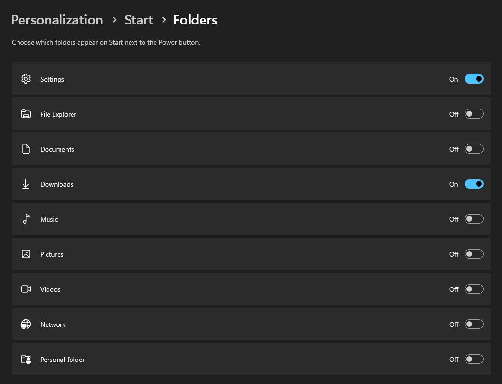Click the Music note icon
This screenshot has height=384, width=502.
coord(26,219)
